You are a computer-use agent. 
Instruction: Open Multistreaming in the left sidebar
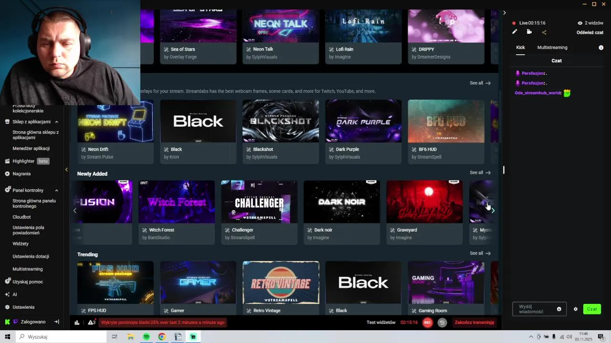tap(28, 269)
